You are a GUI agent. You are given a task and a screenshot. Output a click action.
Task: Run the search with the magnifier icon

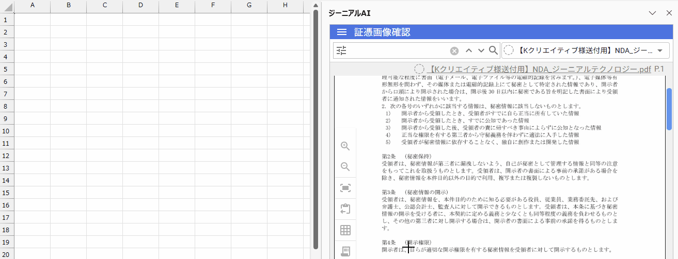493,50
